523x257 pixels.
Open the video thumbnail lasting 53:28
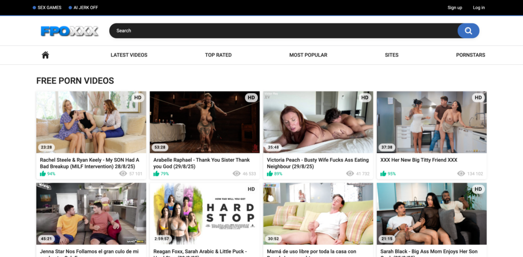pyautogui.click(x=204, y=122)
